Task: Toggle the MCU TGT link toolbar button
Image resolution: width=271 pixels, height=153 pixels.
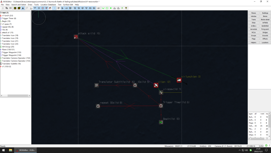Action: click(79, 8)
